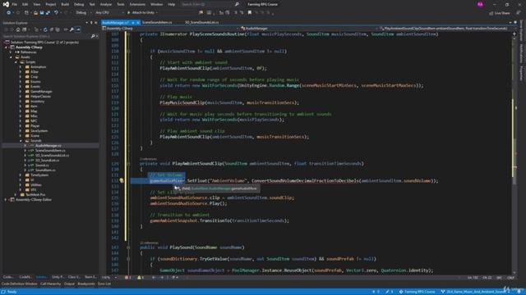Click Solution Explorer refresh icon
This screenshot has width=526, height=295.
pos(45,29)
